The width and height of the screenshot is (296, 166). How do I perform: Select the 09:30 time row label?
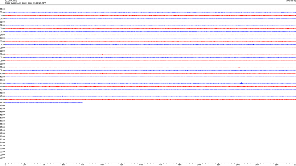[2, 70]
